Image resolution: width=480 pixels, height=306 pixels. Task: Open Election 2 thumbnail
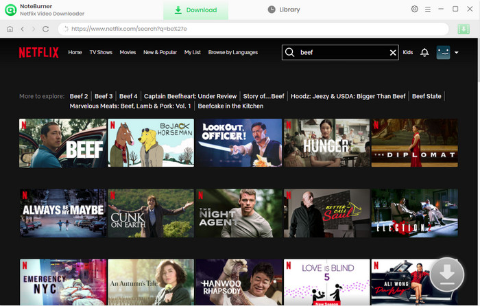[414, 213]
